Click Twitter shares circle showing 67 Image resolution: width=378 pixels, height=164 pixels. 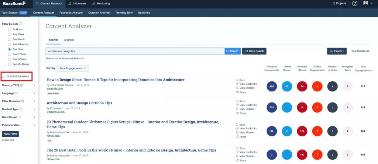click(287, 86)
